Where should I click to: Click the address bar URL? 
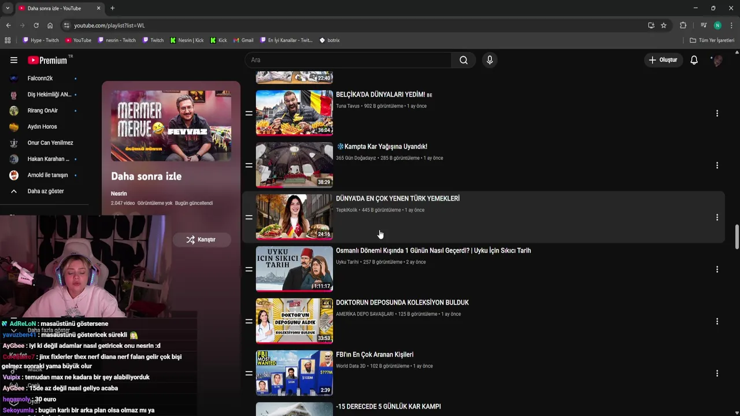[109, 25]
